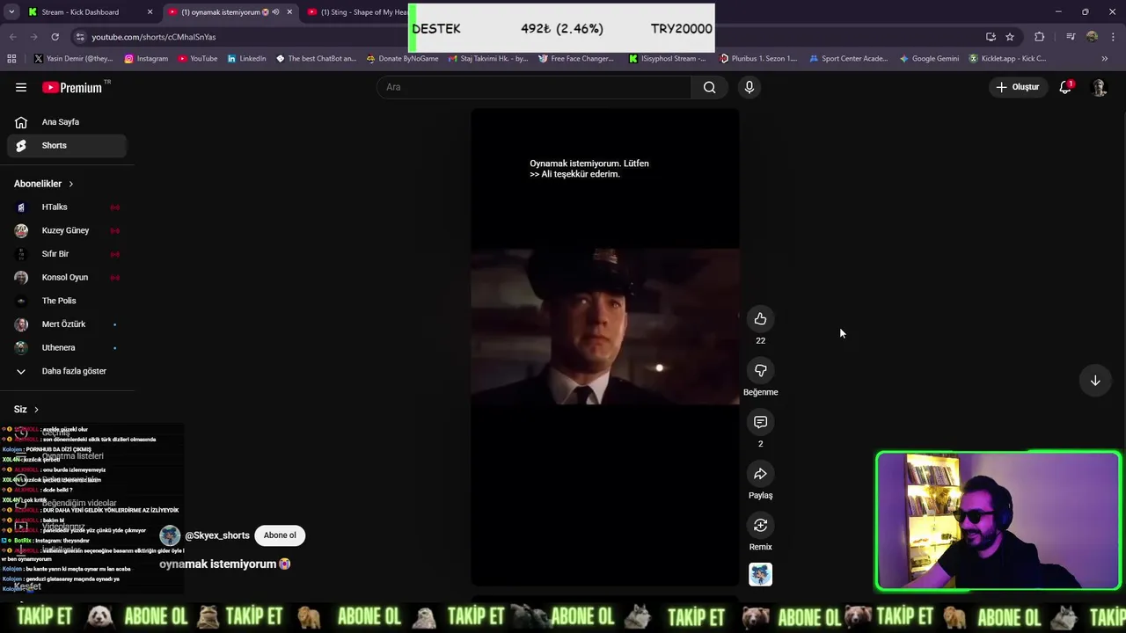1126x633 pixels.
Task: Select Shorts in sidebar
Action: pyautogui.click(x=67, y=145)
